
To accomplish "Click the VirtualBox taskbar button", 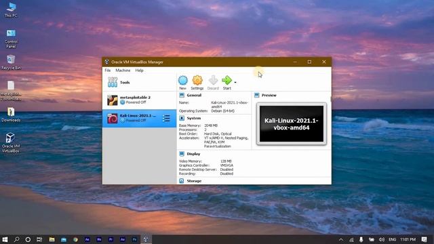I will pyautogui.click(x=146, y=239).
